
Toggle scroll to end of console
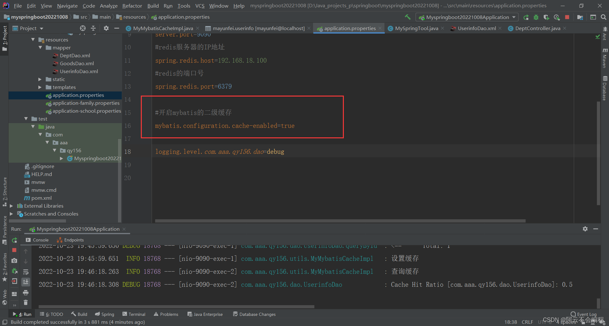coord(26,282)
